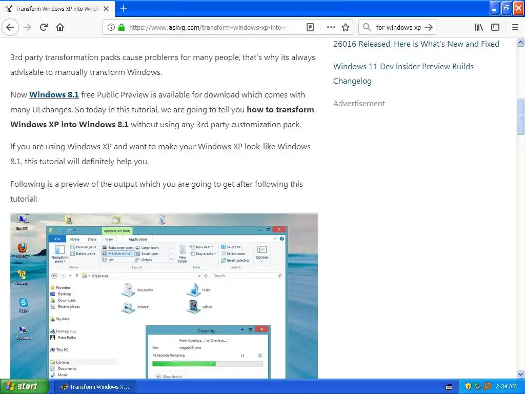Select the Transform Windows XP browser tab
Viewport: 525px width, 394px height.
point(57,8)
